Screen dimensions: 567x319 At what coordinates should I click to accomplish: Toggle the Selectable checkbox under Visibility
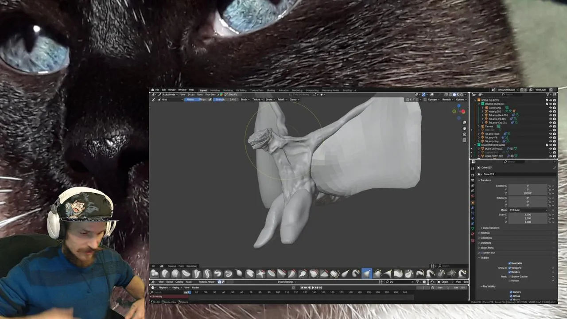(x=509, y=263)
